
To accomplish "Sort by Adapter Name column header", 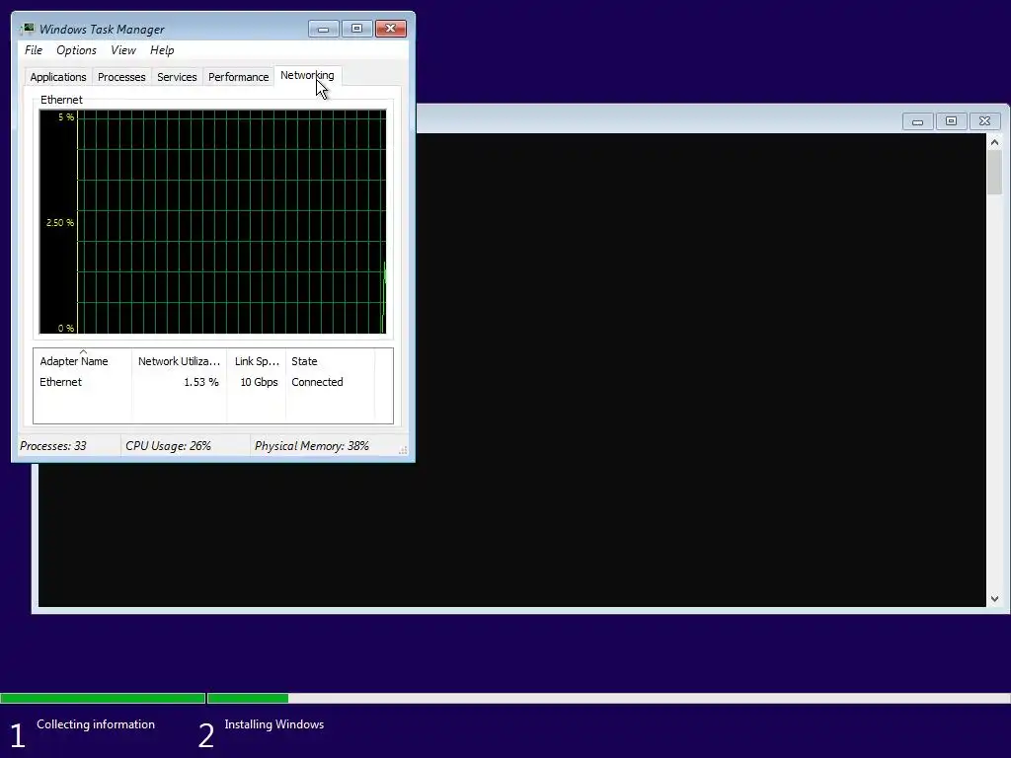I will click(x=83, y=361).
